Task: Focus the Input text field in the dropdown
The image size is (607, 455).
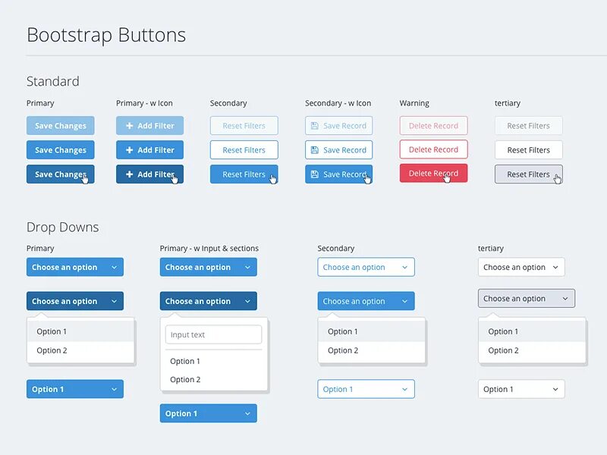Action: [x=214, y=334]
